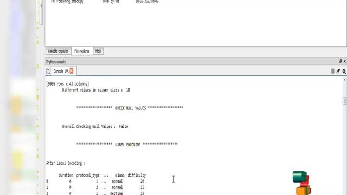Screen dimensions: 347x195
Task: Click the browse tabs icon left of Console 1/A
Action: pyautogui.click(x=48, y=71)
